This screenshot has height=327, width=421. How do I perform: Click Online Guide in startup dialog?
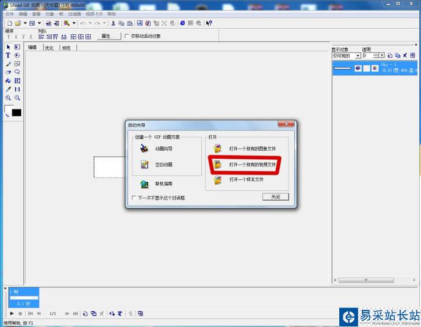click(156, 184)
